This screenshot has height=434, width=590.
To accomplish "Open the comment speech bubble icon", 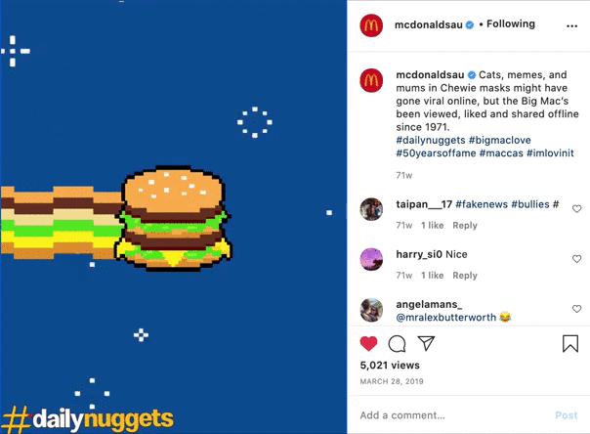I will coord(397,343).
